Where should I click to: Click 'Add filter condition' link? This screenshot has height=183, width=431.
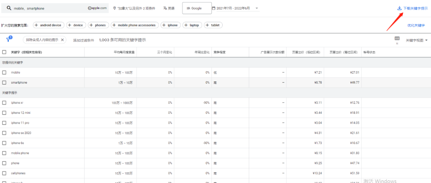pyautogui.click(x=83, y=40)
